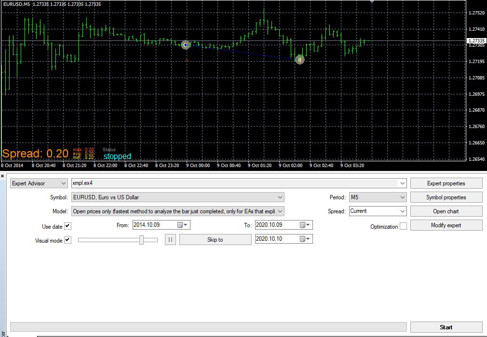The image size is (487, 337).
Task: Expand the Model testing method dropdown
Action: click(178, 211)
